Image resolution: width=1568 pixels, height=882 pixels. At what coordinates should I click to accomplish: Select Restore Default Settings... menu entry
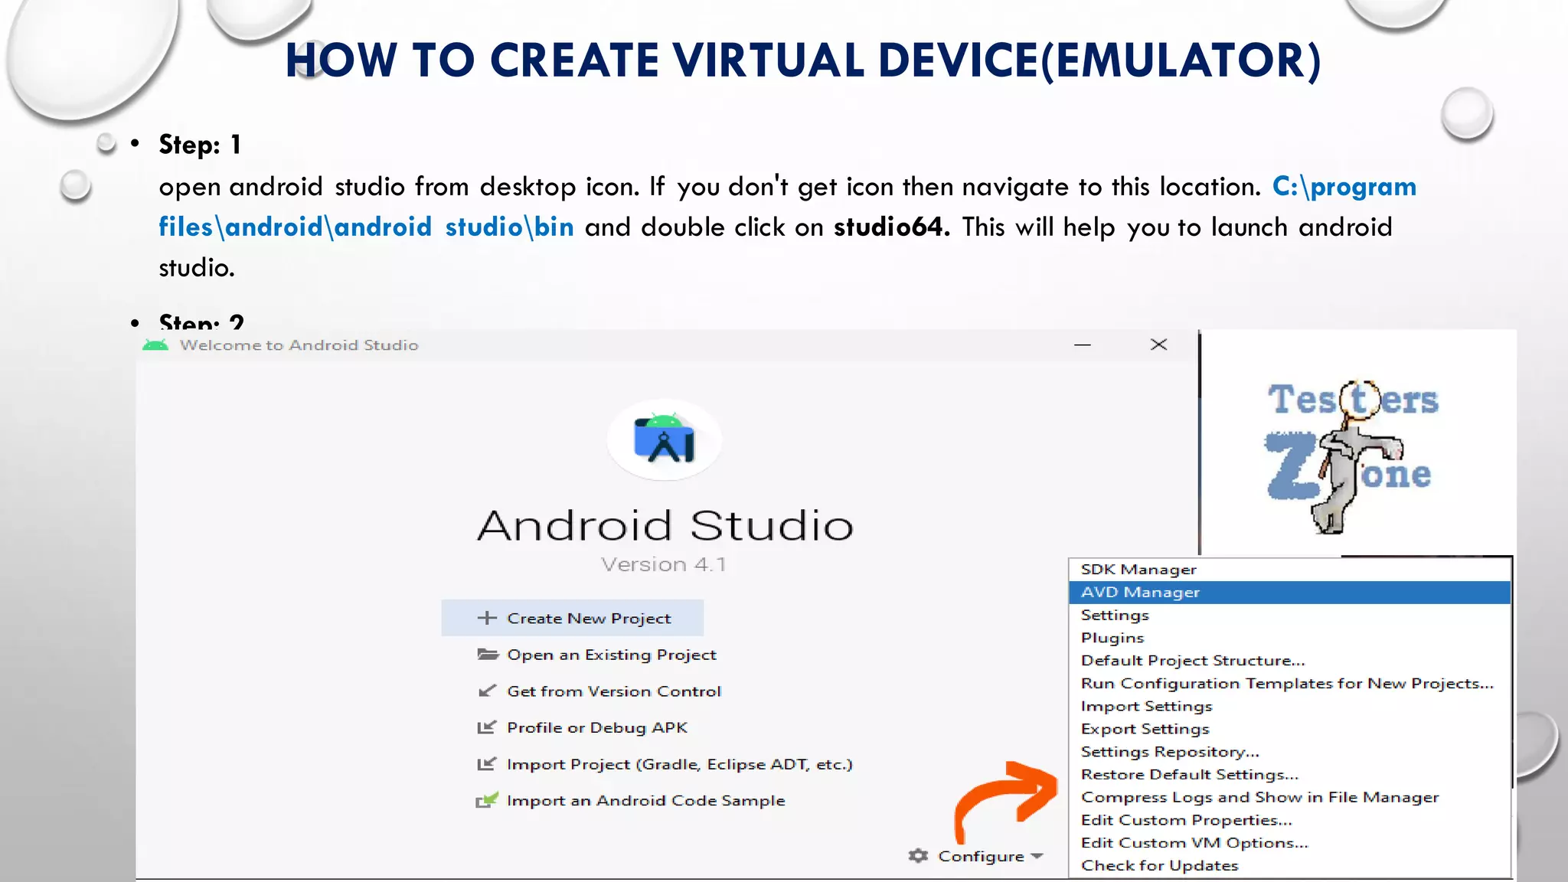click(x=1290, y=774)
